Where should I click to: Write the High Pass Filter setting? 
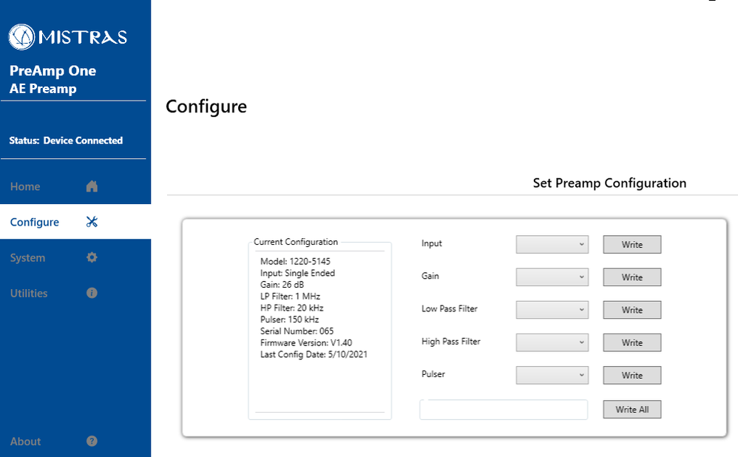pyautogui.click(x=632, y=342)
